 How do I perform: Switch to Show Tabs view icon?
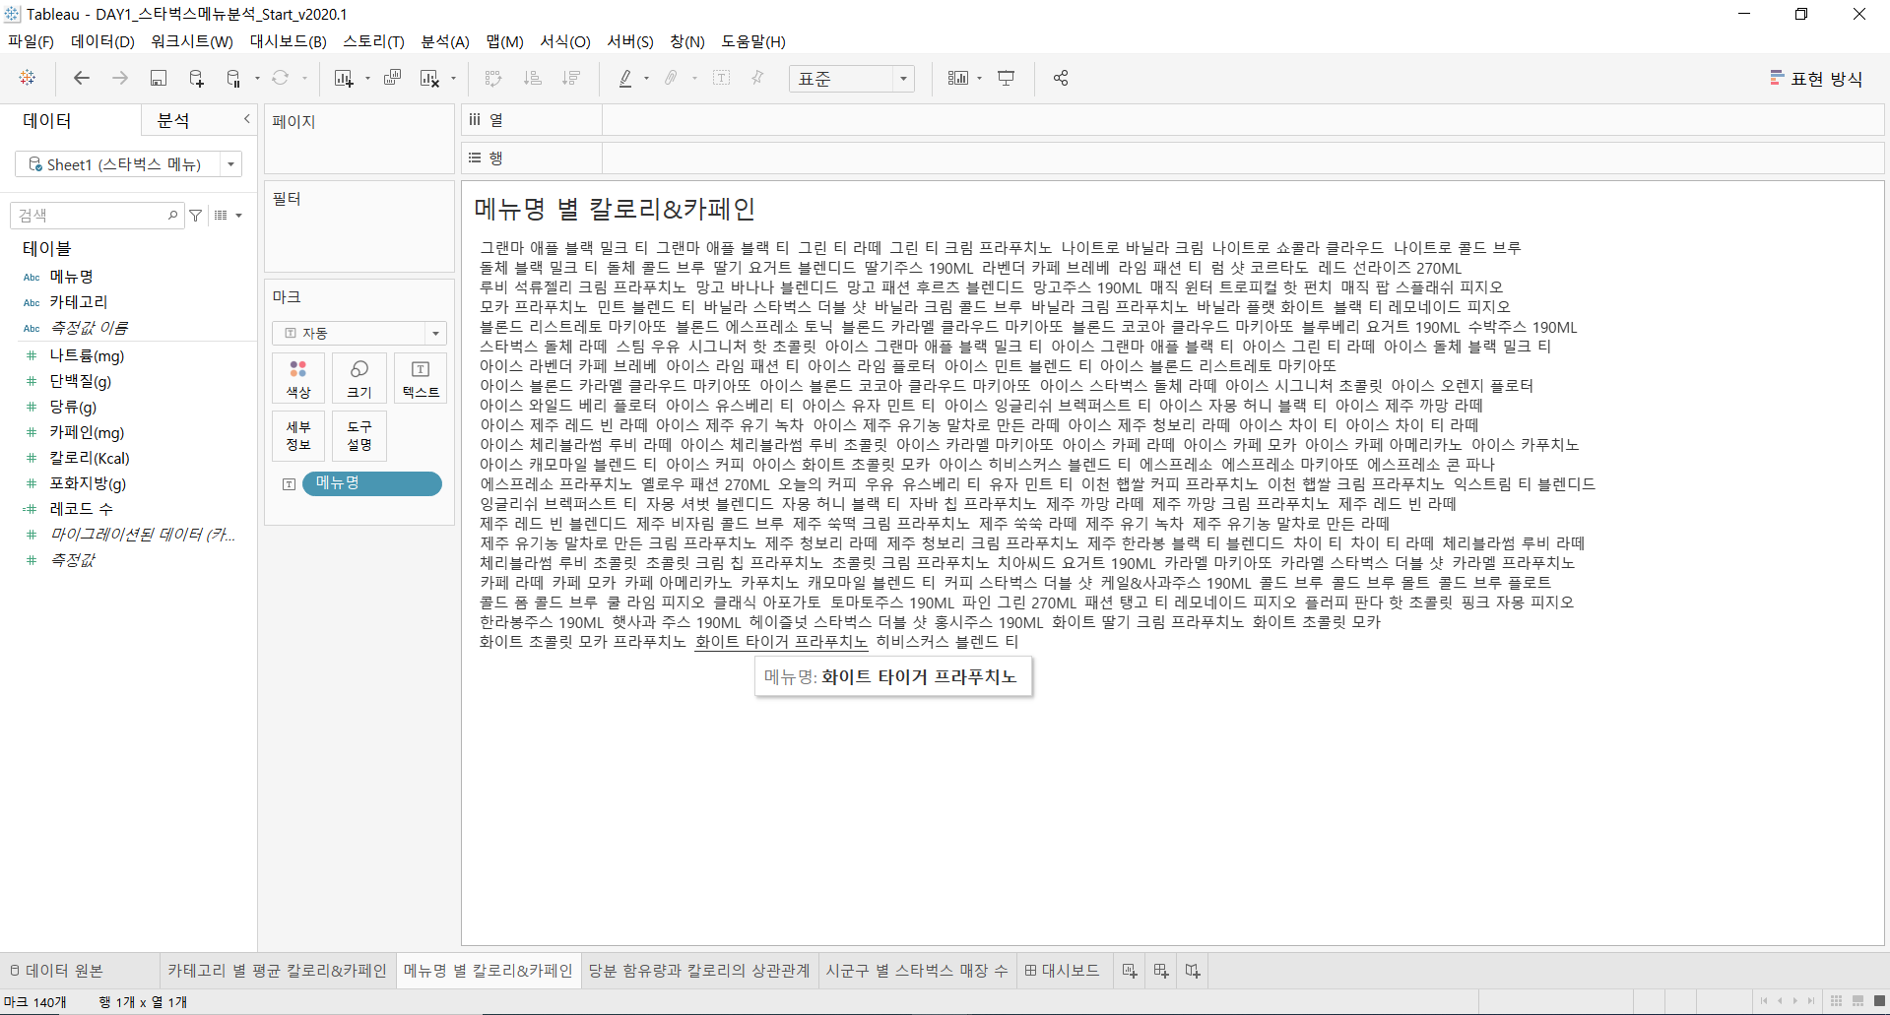(x=1879, y=1001)
